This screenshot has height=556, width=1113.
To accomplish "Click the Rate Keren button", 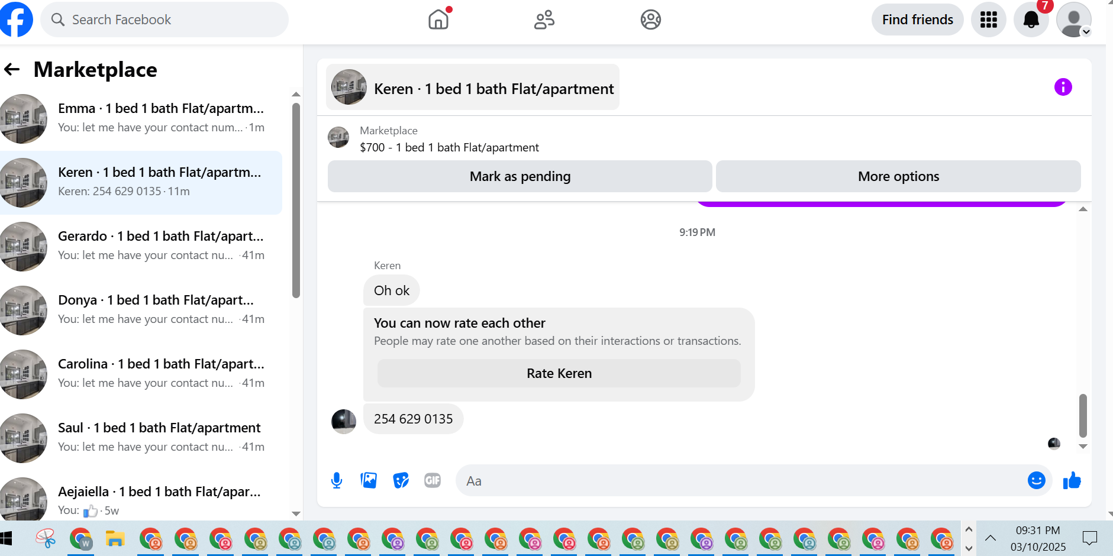I will (x=559, y=373).
